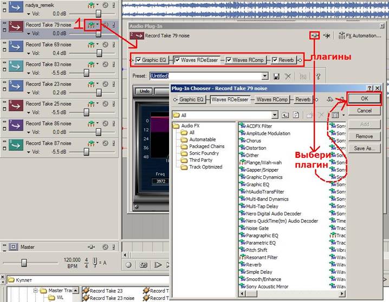Viewport: 389px width, 302px height.
Task: Save the preset with the floppy disk icon
Action: pyautogui.click(x=276, y=76)
